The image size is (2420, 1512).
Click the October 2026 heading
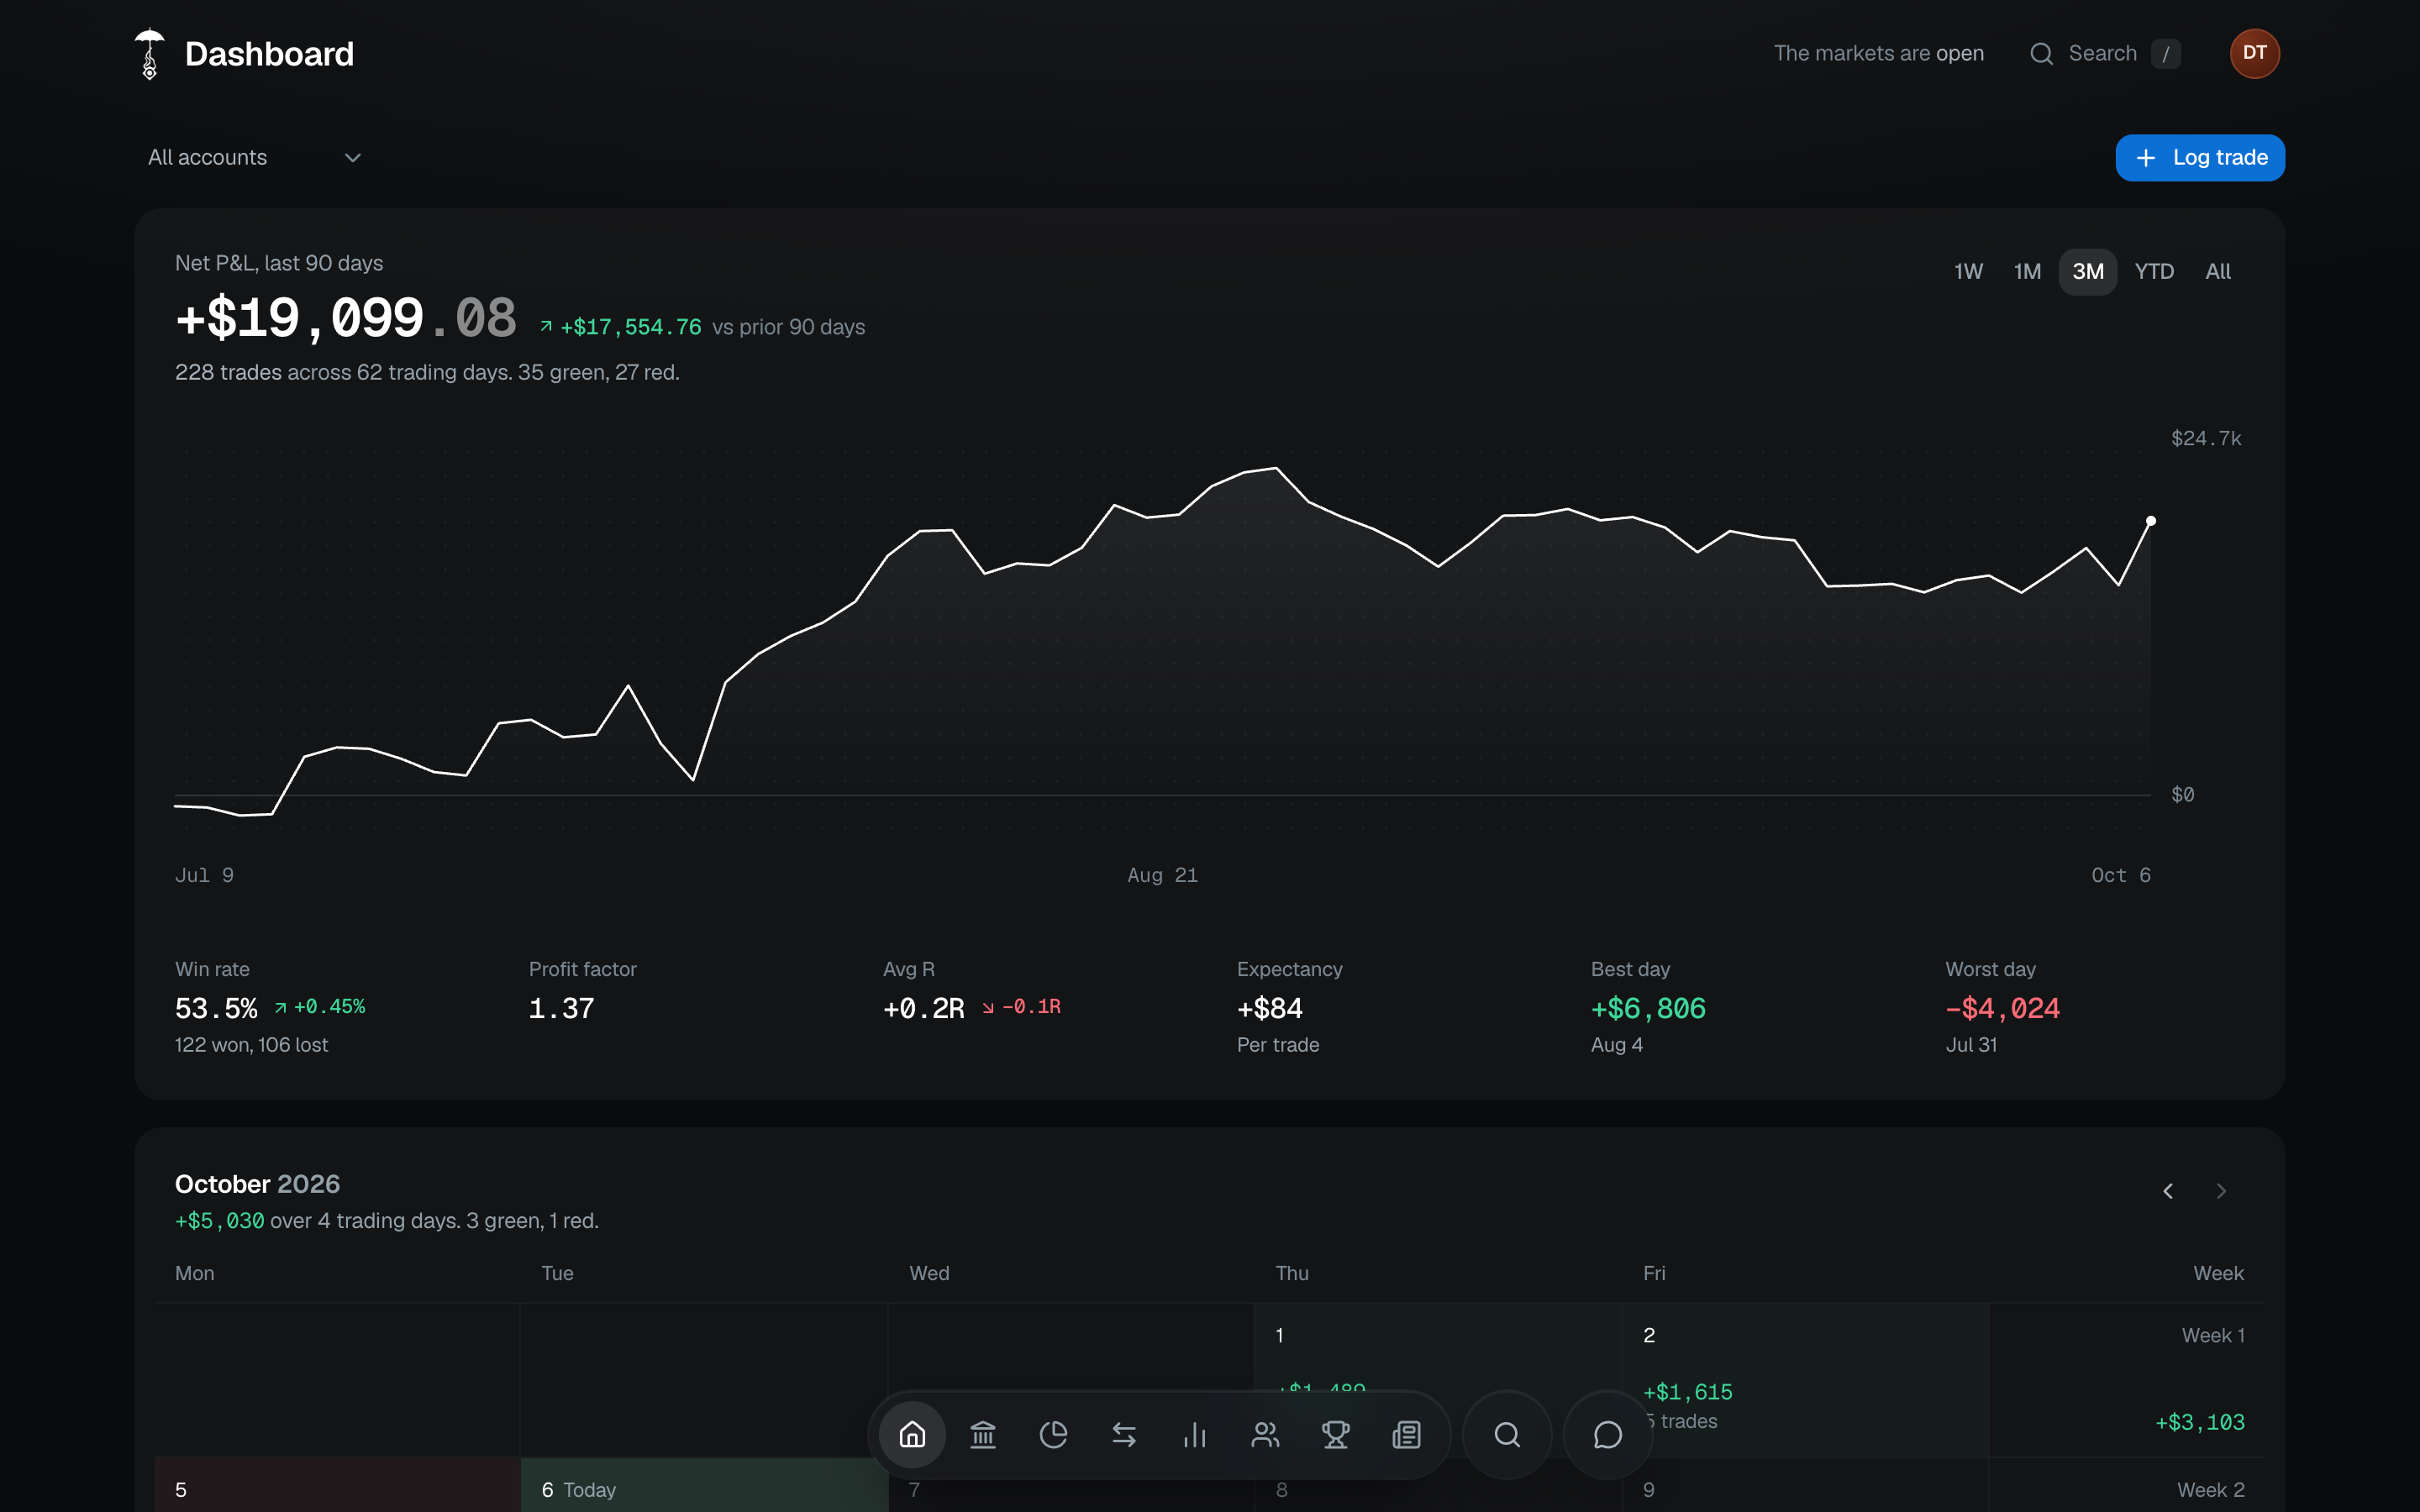pyautogui.click(x=257, y=1184)
